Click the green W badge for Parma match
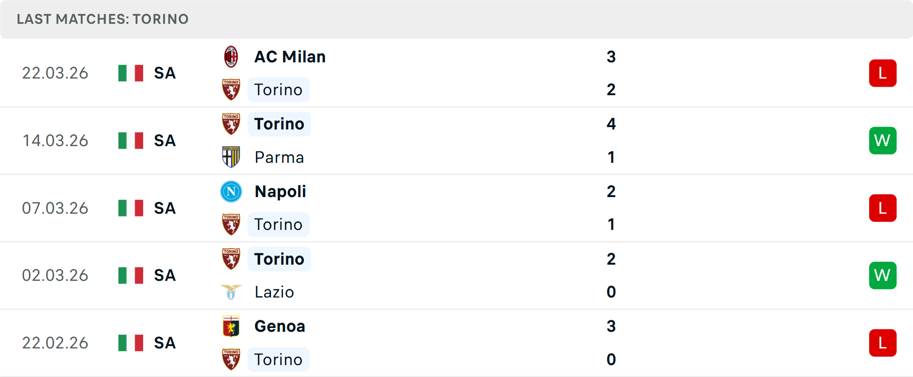Image resolution: width=913 pixels, height=377 pixels. [x=883, y=140]
